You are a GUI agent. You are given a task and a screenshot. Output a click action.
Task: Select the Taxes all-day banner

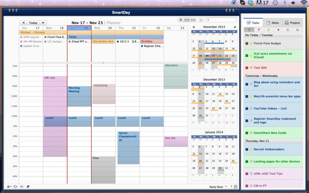pyautogui.click(x=115, y=37)
